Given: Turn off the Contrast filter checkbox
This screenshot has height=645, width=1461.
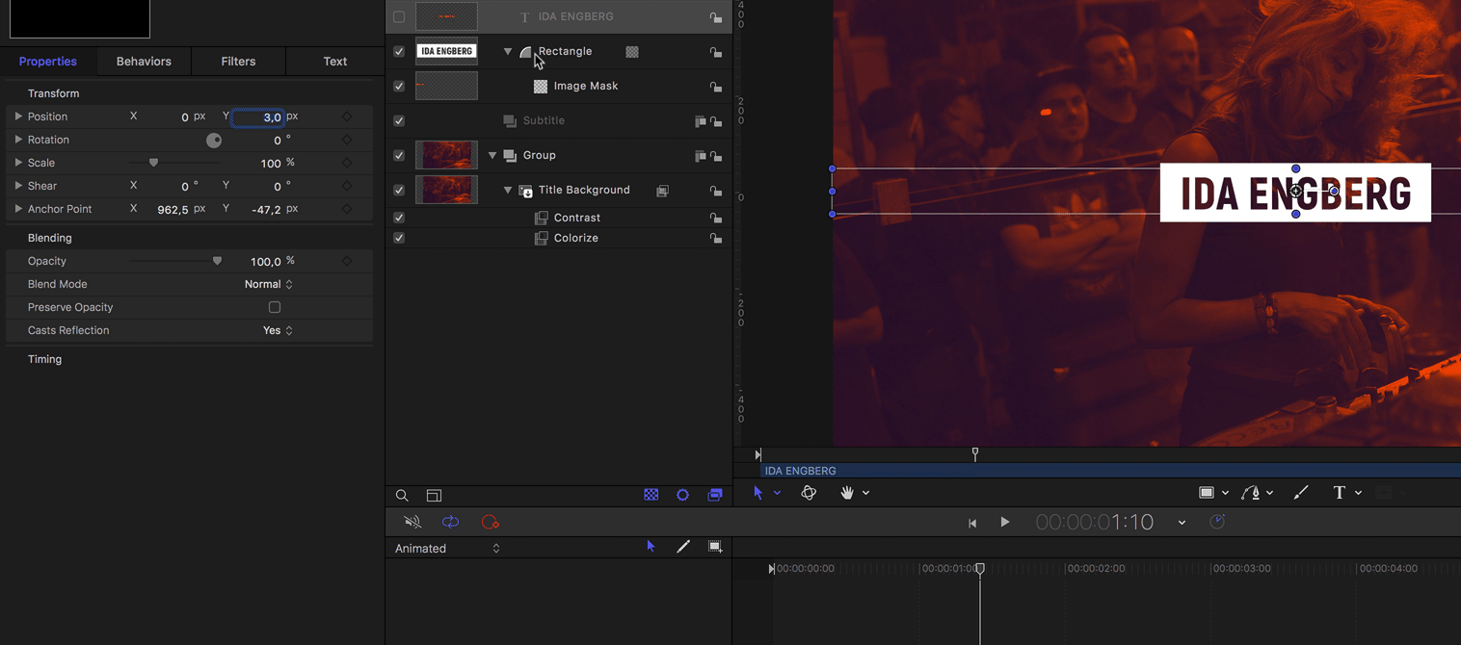Looking at the screenshot, I should tap(399, 218).
